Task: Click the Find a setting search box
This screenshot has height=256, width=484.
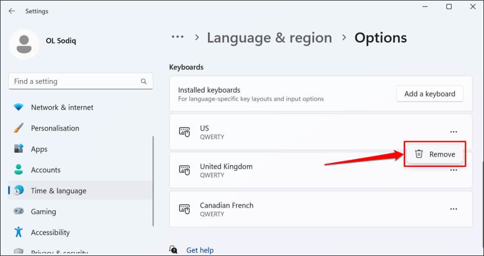Action: pyautogui.click(x=76, y=81)
